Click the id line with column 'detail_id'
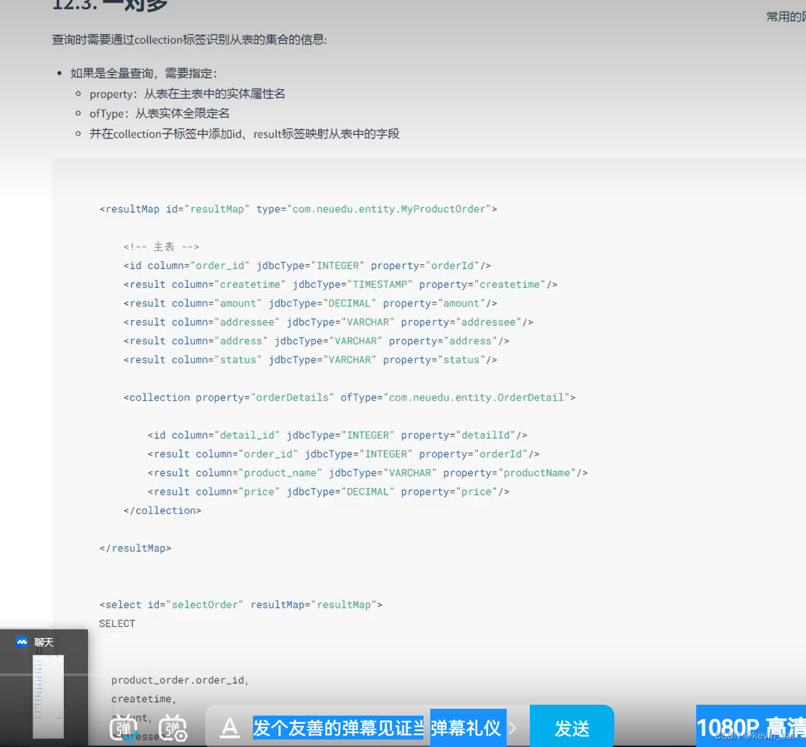The height and width of the screenshot is (747, 806). pyautogui.click(x=338, y=435)
